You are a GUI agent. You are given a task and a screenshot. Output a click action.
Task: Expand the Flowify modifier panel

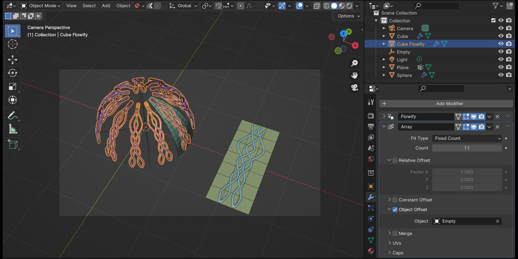(x=384, y=116)
